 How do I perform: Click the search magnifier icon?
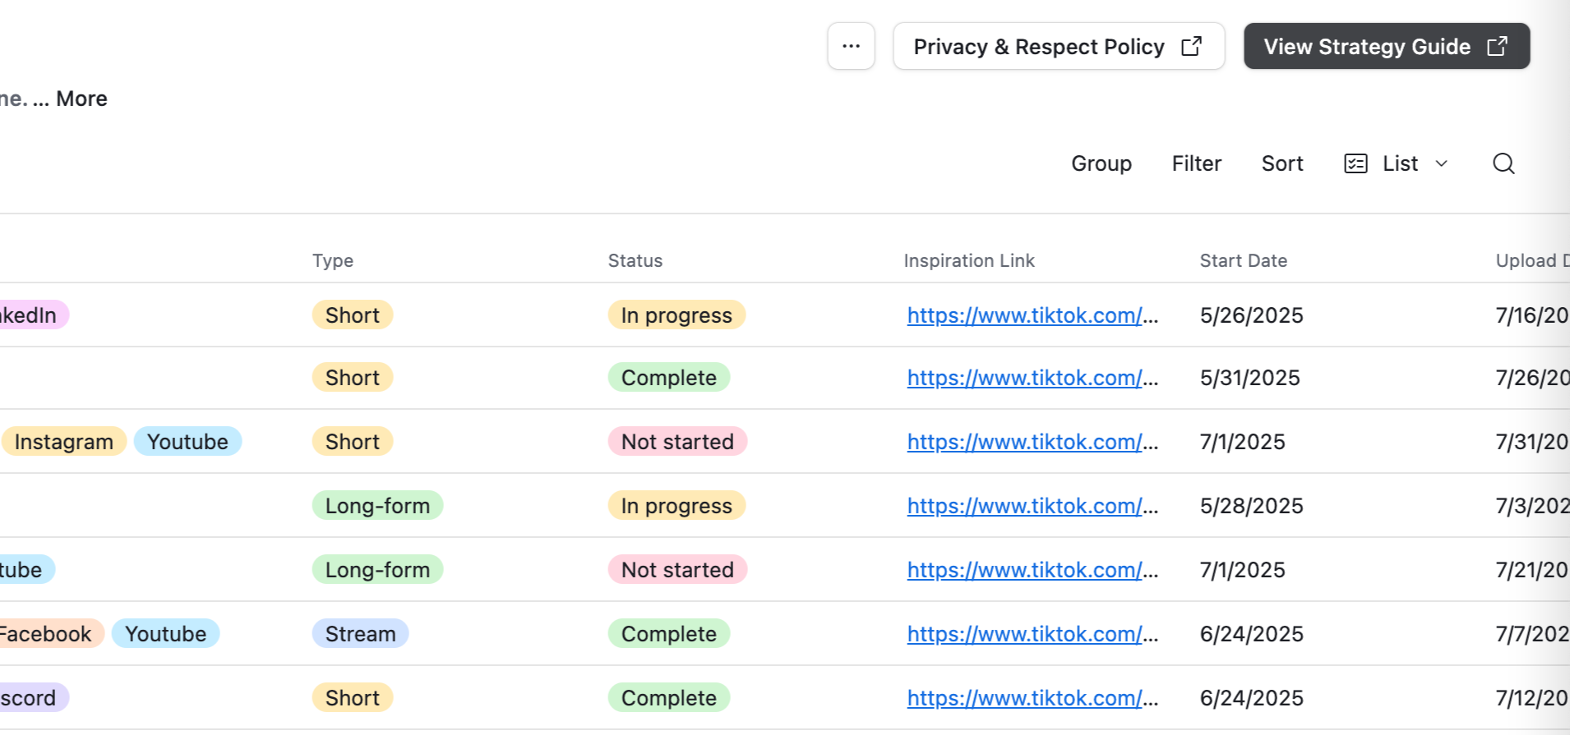pyautogui.click(x=1503, y=163)
